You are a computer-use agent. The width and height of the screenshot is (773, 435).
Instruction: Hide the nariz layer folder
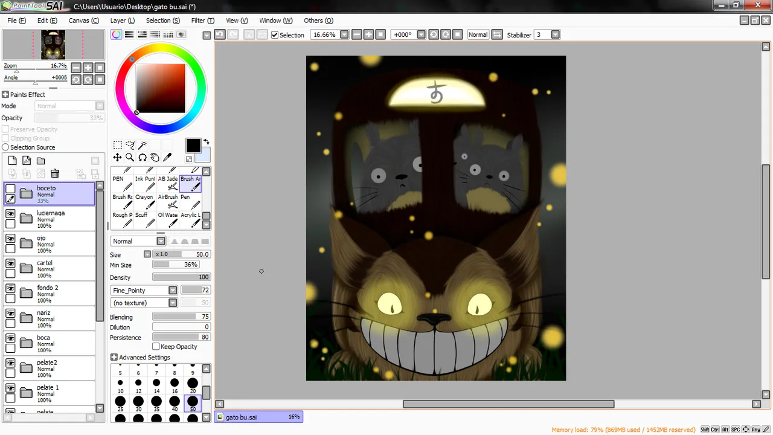pyautogui.click(x=10, y=313)
